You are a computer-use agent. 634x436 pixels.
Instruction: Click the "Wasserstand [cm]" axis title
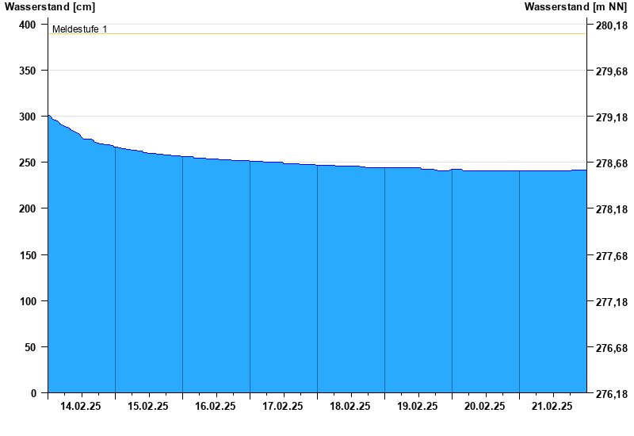(50, 7)
